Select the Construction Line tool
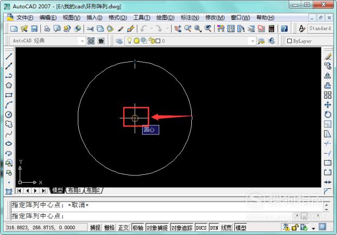337x235 pixels. click(9, 66)
